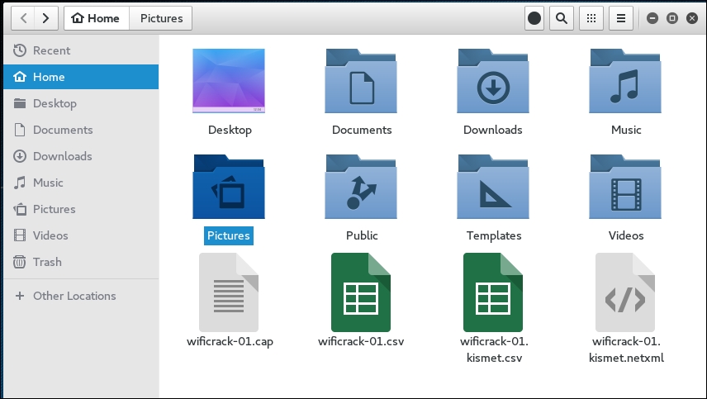Open Recent in the sidebar

[x=51, y=50]
